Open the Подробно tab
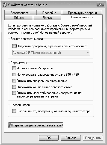The height and width of the screenshot is (145, 107). tap(49, 13)
